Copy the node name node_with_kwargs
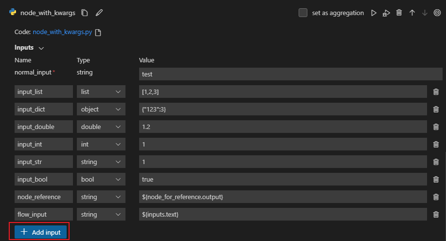446x241 pixels. [x=85, y=13]
